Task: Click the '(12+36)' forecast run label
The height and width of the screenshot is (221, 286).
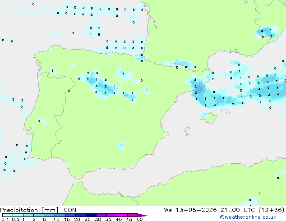Action: point(272,210)
